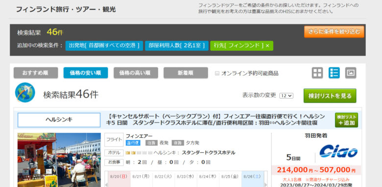Remove the フィンランド destination filter
This screenshot has width=382, height=187.
tap(267, 46)
